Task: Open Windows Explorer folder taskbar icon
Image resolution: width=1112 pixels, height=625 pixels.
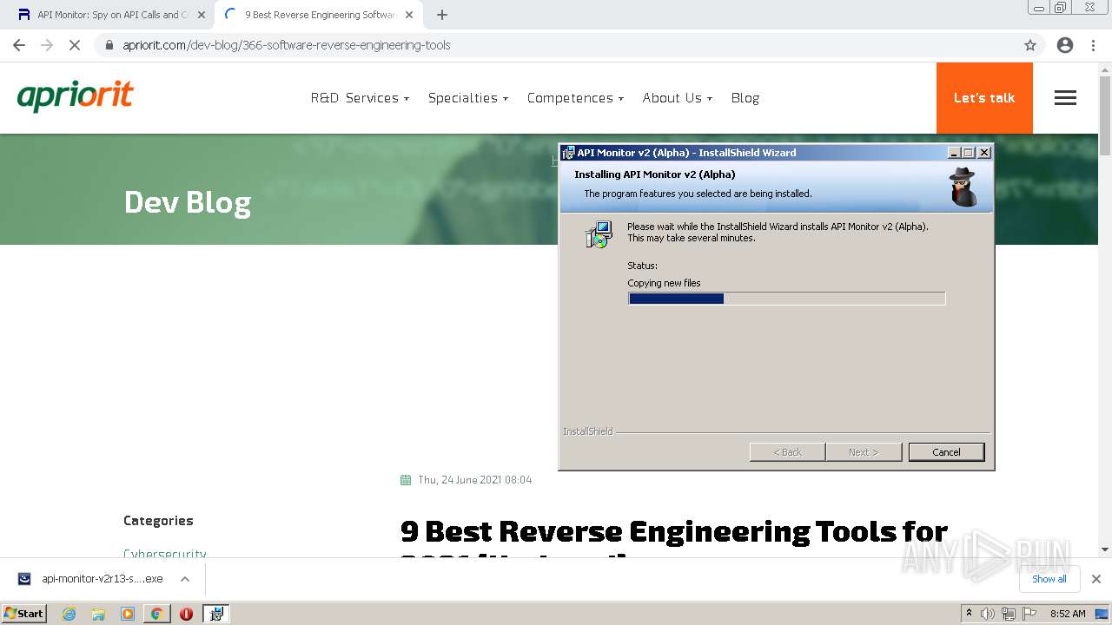Action: [98, 614]
